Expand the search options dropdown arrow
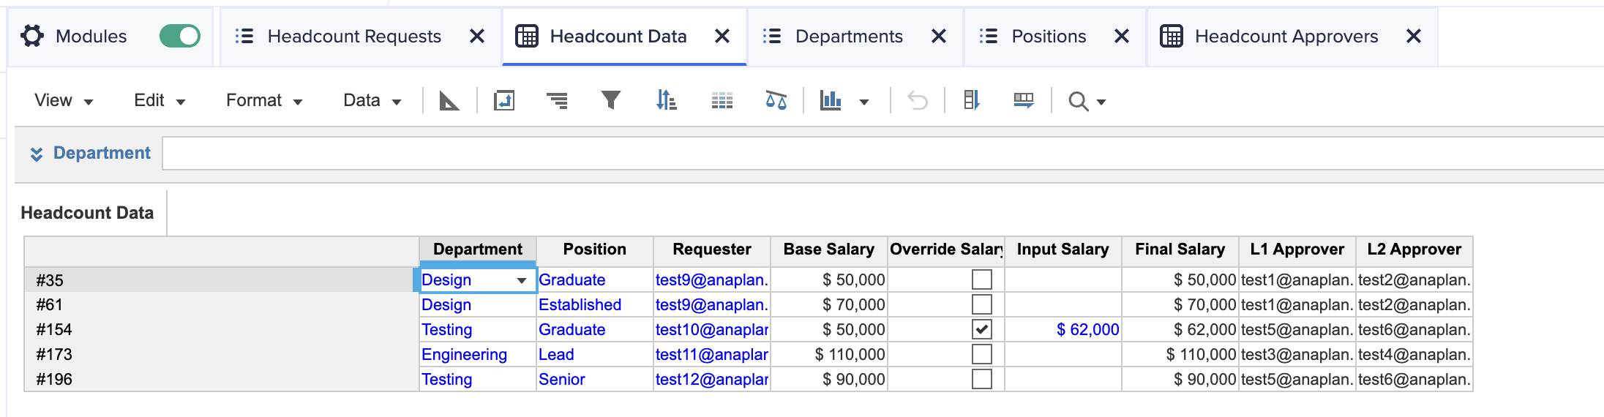This screenshot has width=1604, height=417. (1101, 102)
